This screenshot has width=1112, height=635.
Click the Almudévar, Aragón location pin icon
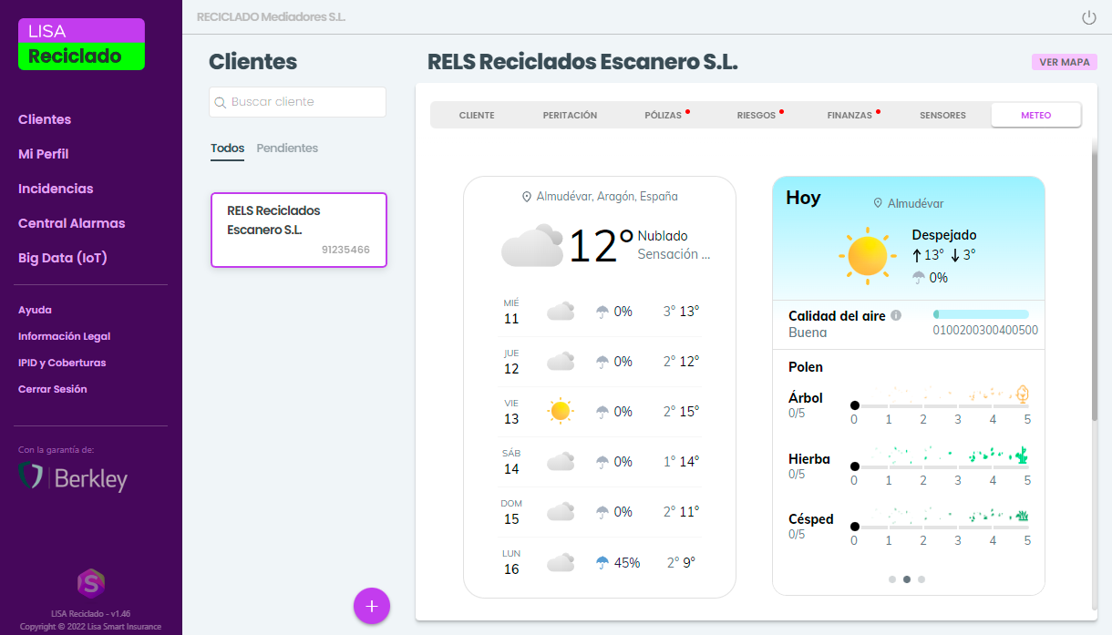click(526, 197)
